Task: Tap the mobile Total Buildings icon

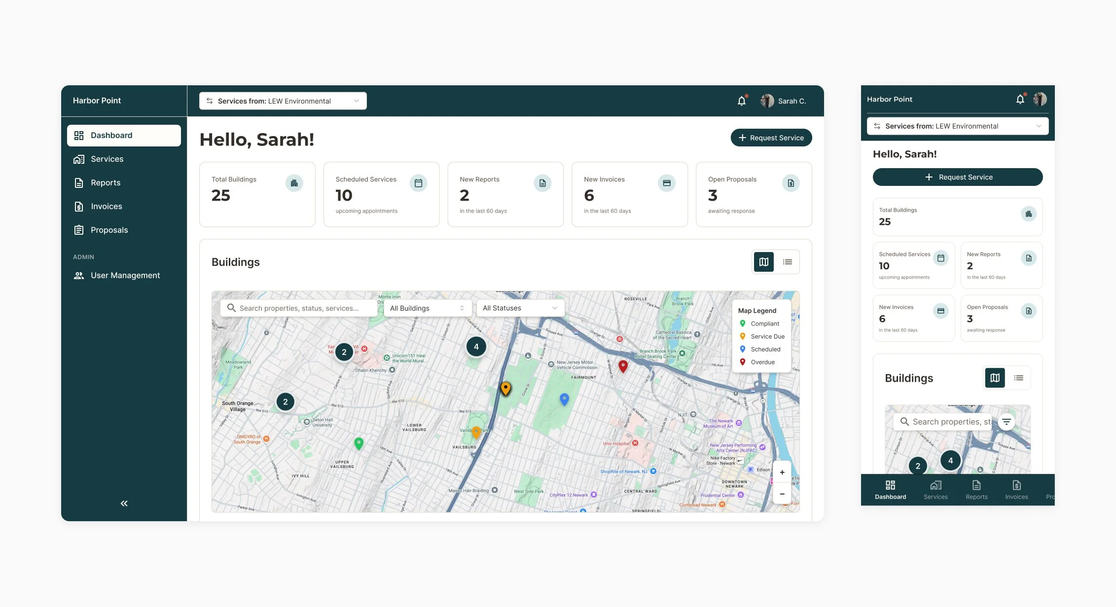Action: pos(1029,214)
